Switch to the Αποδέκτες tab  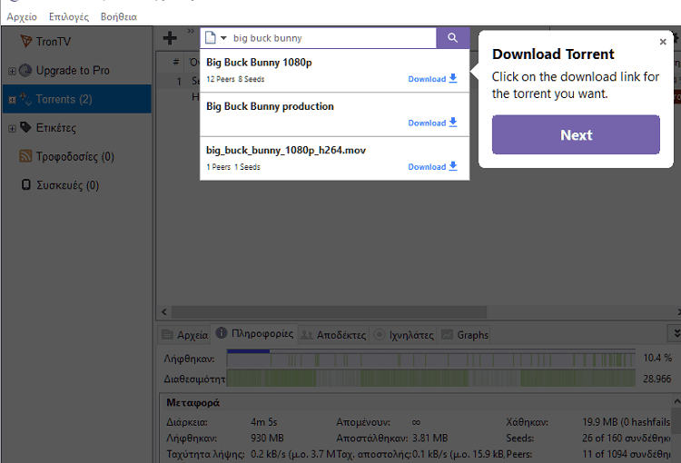pos(333,335)
